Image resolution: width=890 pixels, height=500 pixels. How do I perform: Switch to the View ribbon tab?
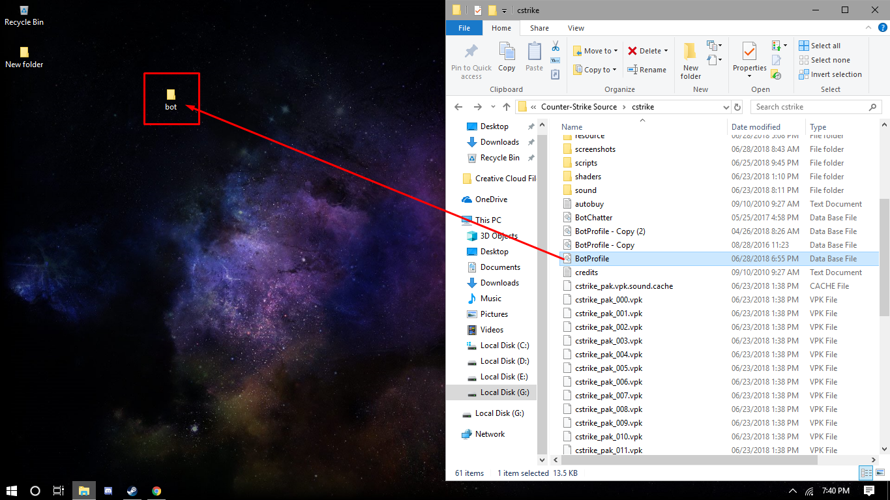(576, 28)
